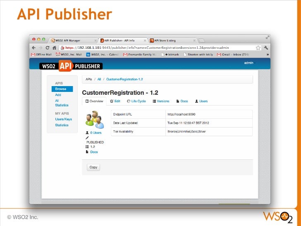Switch to the Life Cycle tab
301x226 pixels.
(x=136, y=101)
